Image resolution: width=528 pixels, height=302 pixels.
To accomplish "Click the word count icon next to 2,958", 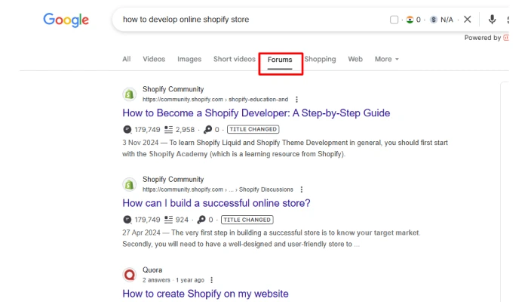I will click(168, 129).
